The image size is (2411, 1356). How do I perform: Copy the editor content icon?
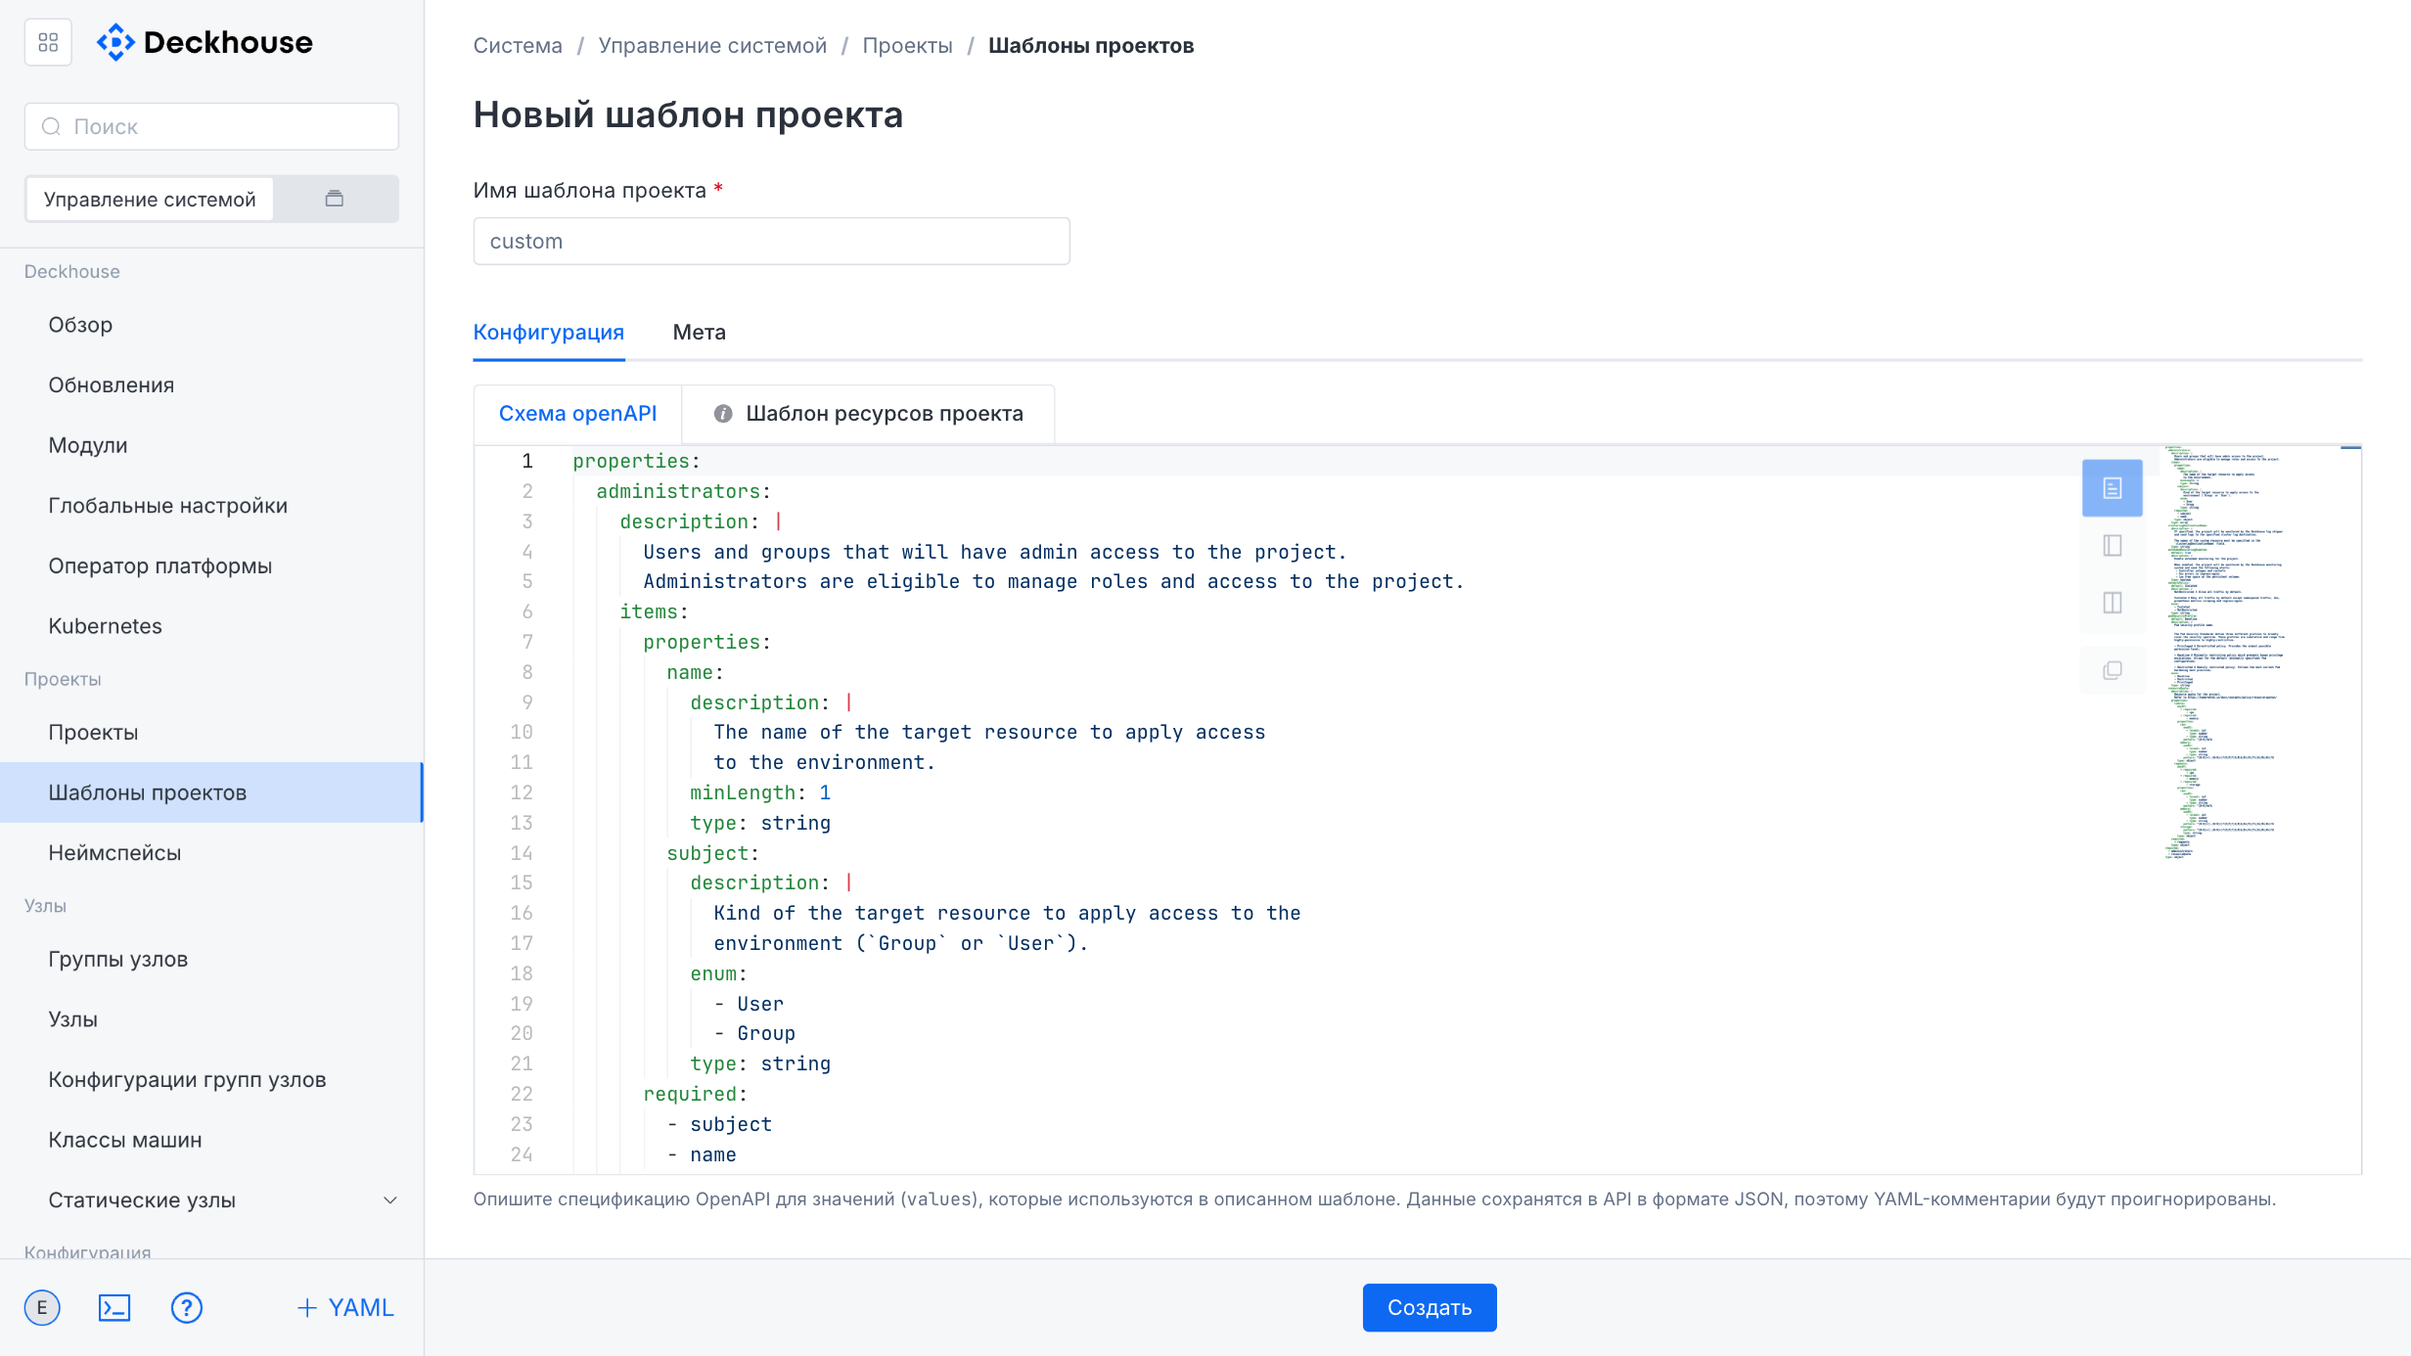tap(2113, 670)
